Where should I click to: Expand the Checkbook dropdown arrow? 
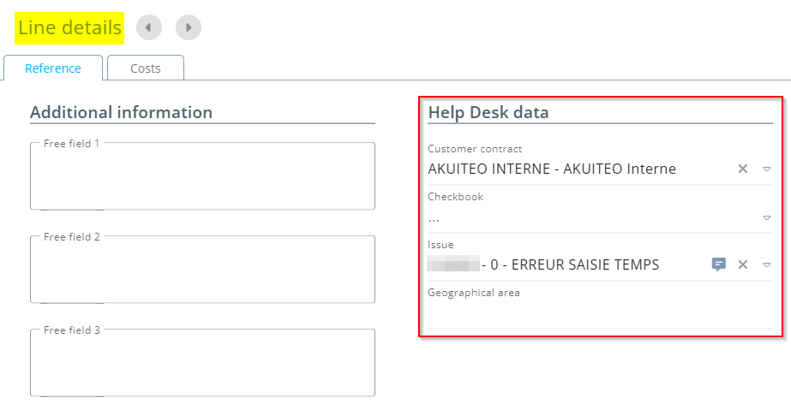tap(767, 217)
